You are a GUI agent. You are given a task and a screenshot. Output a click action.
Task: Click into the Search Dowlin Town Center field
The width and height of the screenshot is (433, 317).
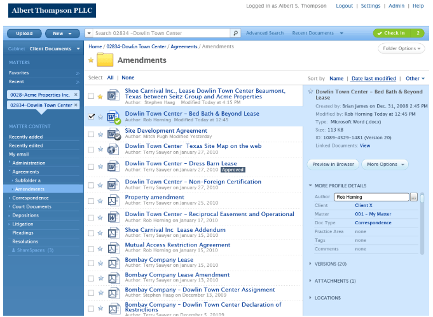[162, 33]
